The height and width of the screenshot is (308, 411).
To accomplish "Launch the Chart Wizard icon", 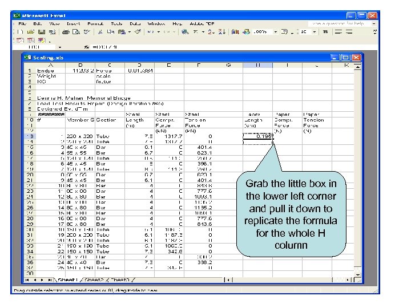I will [235, 32].
